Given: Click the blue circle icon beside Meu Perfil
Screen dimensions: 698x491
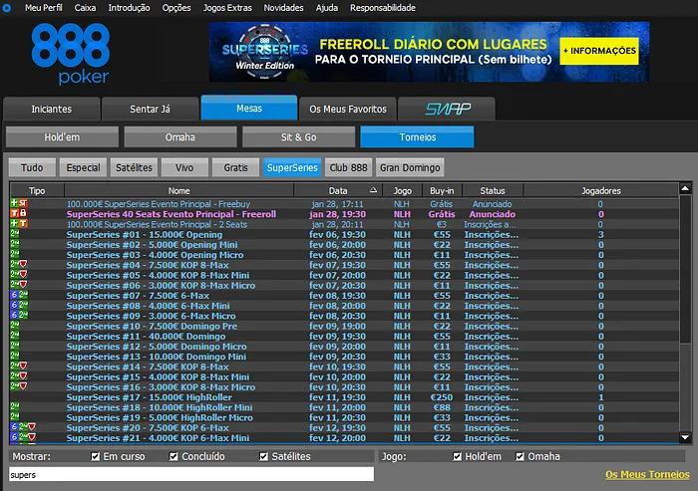Looking at the screenshot, I should 7,8.
